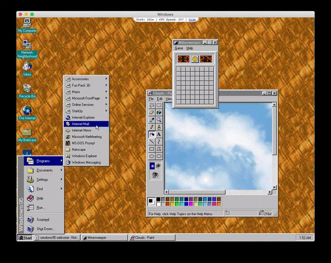Select The Internet desktop icon

27,113
